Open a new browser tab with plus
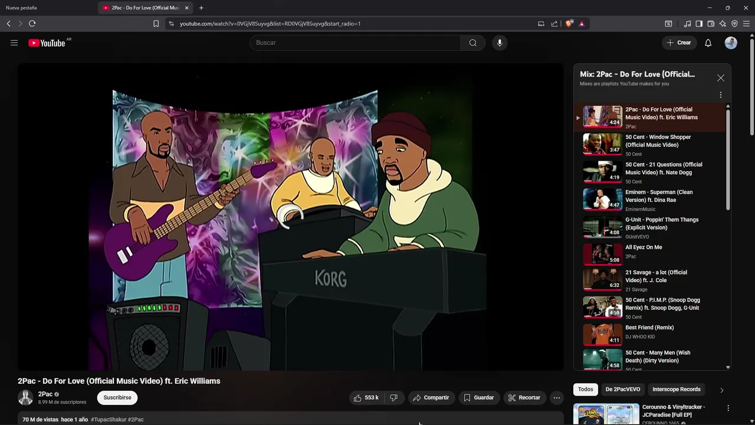755x425 pixels. point(201,8)
